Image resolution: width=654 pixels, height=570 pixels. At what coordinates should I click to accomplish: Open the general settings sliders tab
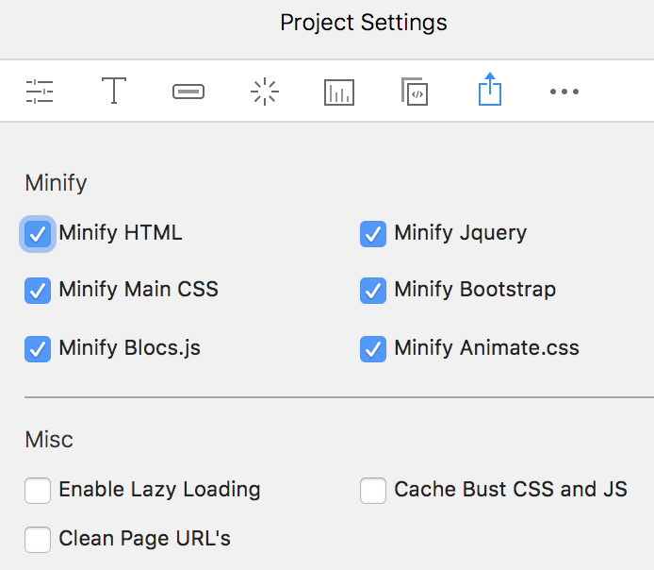(40, 92)
